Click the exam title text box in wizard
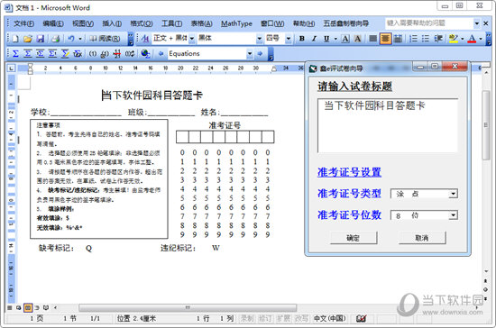The height and width of the screenshot is (328, 496). 388,125
